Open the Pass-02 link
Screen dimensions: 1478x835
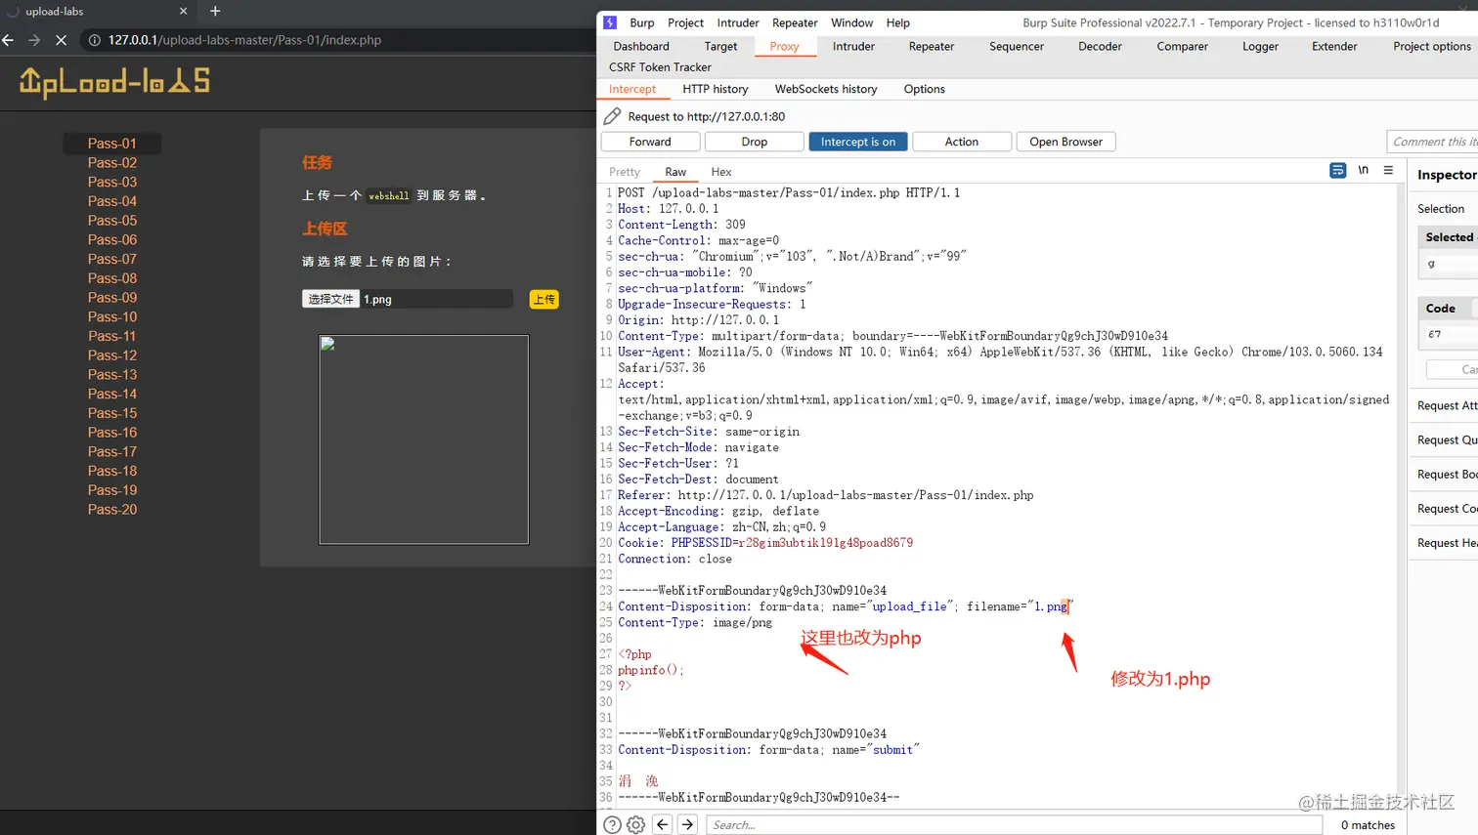pyautogui.click(x=112, y=163)
